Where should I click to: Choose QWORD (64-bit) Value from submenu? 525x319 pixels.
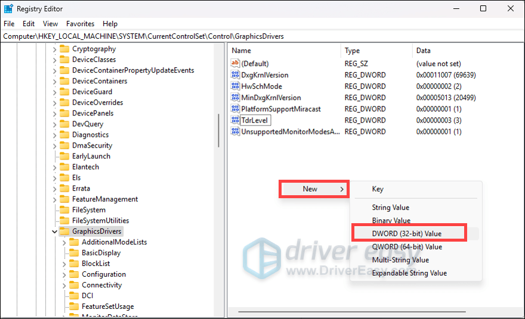406,247
